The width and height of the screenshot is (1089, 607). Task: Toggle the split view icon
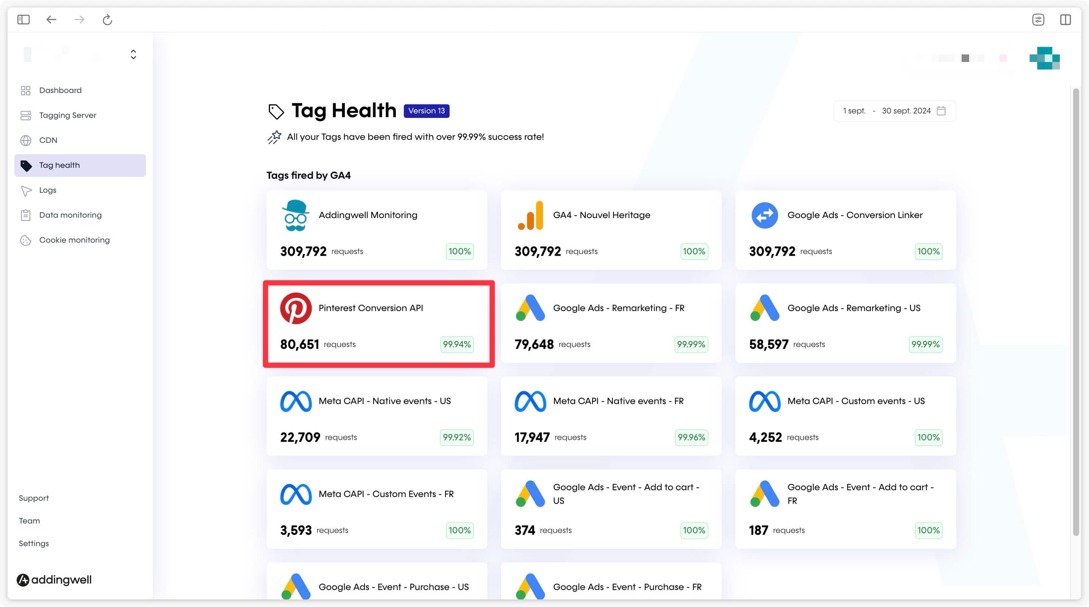click(x=1065, y=19)
